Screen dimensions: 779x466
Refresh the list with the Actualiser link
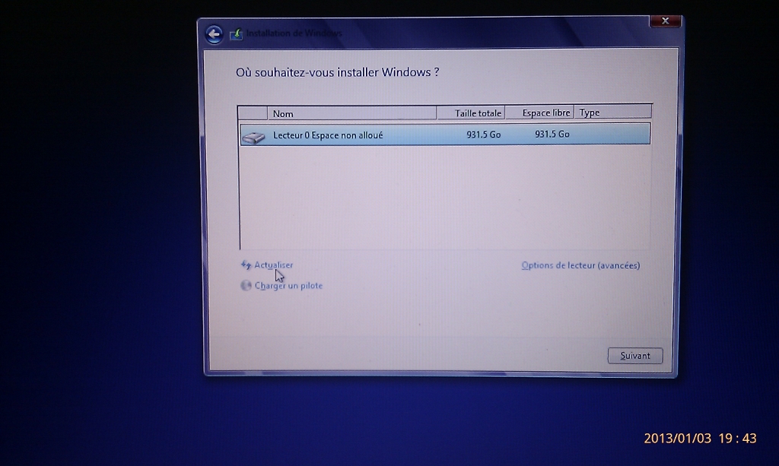273,265
